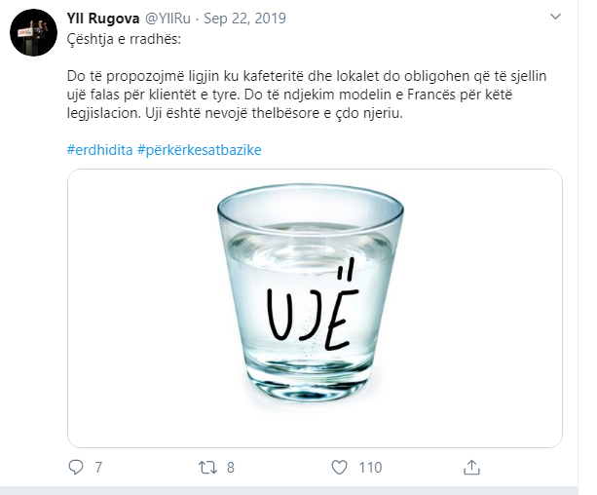597x495 pixels.
Task: Open the Sep 22, 2019 timestamp link
Action: point(243,18)
